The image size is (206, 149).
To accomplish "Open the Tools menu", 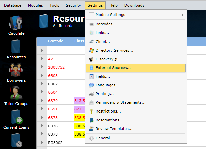I will click(54, 5).
